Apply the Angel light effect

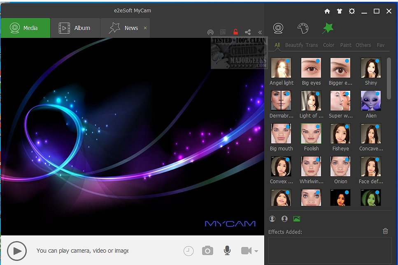click(281, 68)
